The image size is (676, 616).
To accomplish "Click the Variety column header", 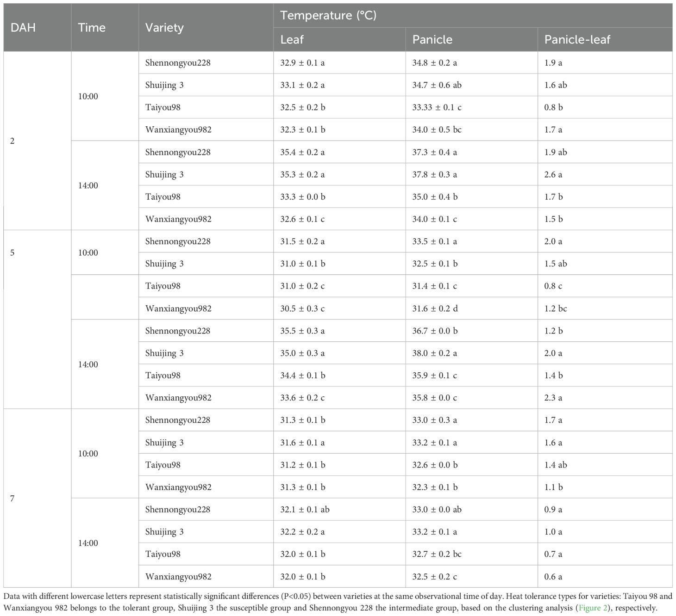I will click(164, 27).
